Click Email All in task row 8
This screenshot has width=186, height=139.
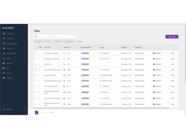click(157, 92)
